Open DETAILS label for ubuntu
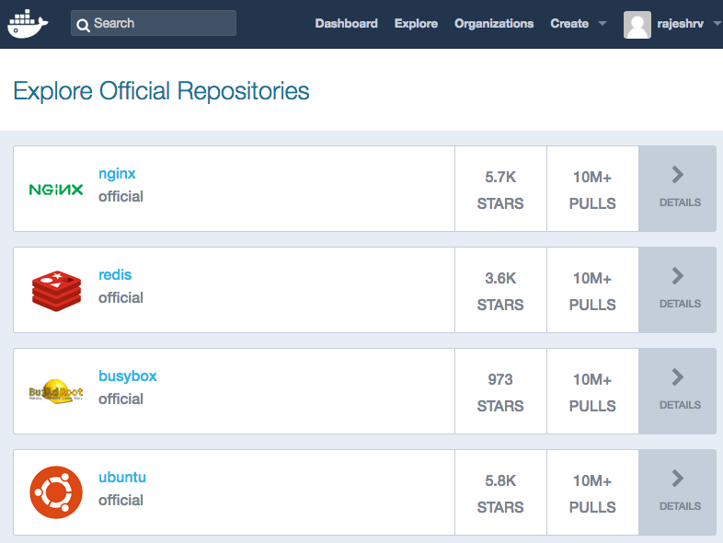This screenshot has width=723, height=543. point(680,506)
